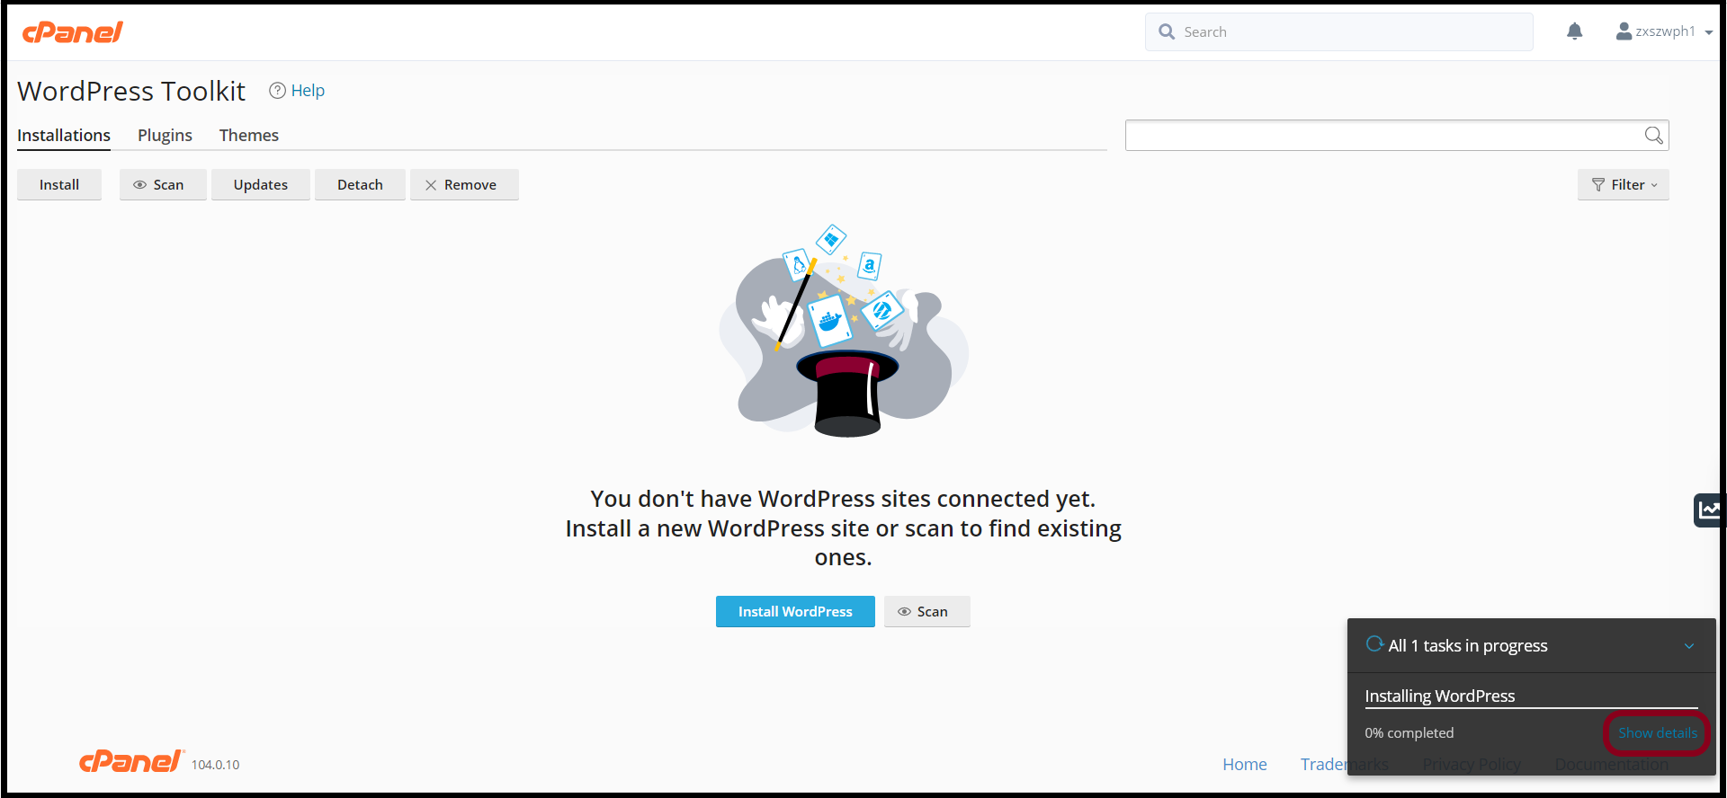
Task: Switch to the Installations tab
Action: pos(64,135)
